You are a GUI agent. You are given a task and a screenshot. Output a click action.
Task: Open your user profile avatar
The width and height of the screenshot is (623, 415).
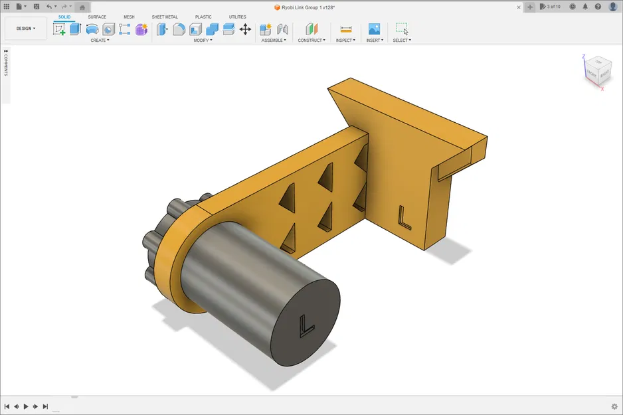pos(612,5)
